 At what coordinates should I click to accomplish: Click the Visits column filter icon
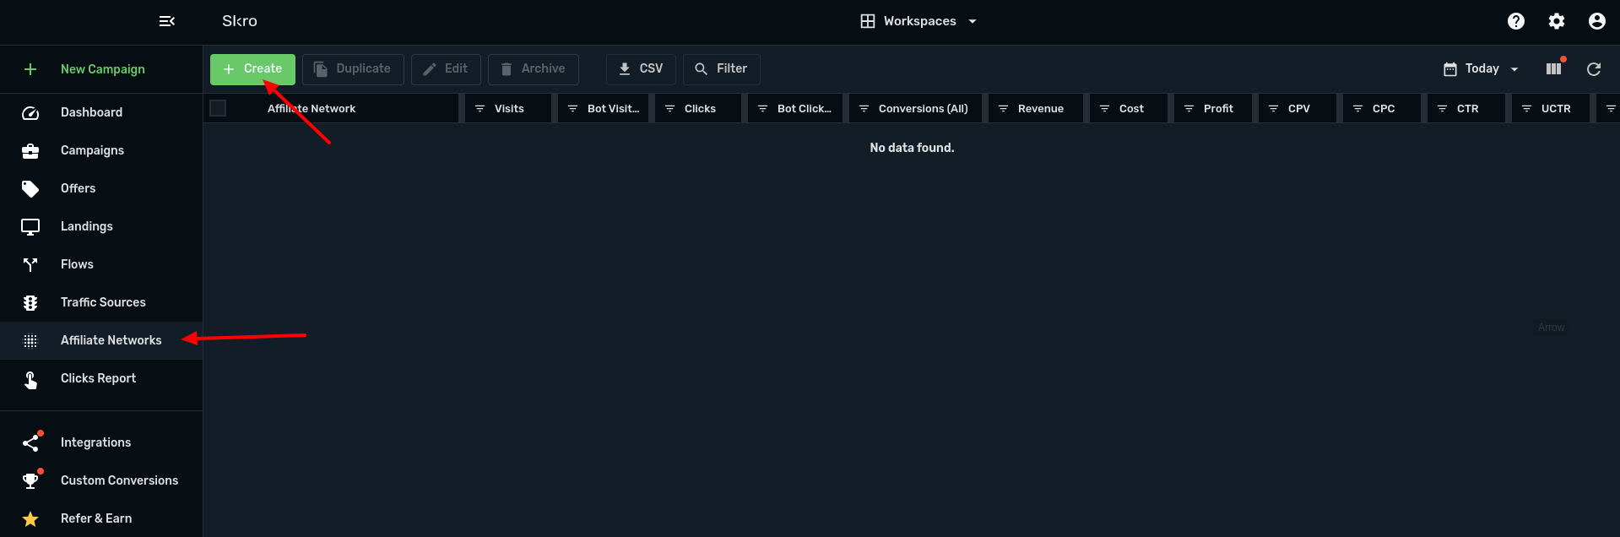479,109
